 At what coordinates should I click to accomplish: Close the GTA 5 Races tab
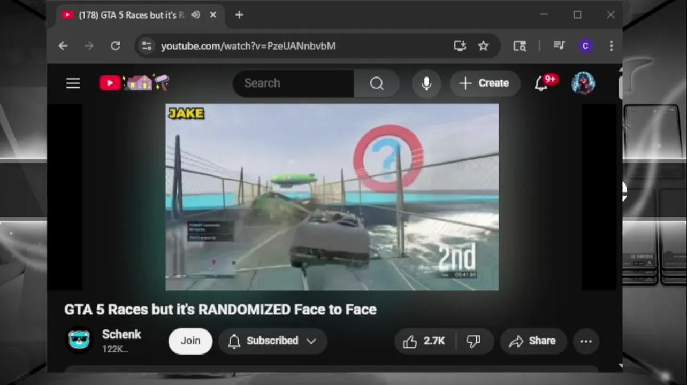pyautogui.click(x=213, y=15)
